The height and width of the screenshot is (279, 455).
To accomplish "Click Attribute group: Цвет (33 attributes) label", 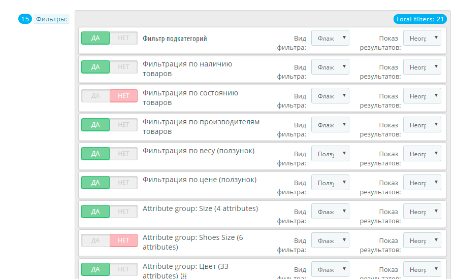I will point(185,271).
